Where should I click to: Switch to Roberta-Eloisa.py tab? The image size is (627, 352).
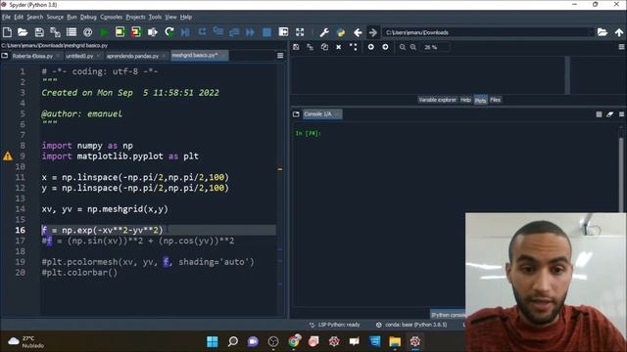click(32, 56)
